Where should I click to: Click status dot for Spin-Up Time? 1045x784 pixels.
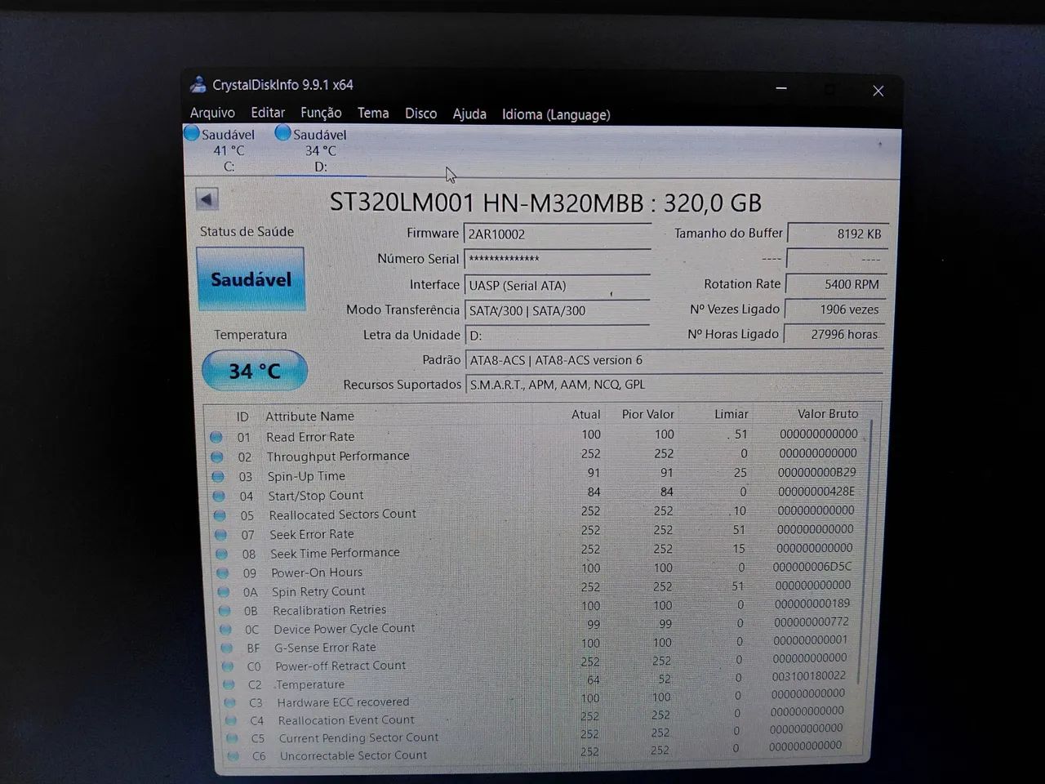(217, 476)
